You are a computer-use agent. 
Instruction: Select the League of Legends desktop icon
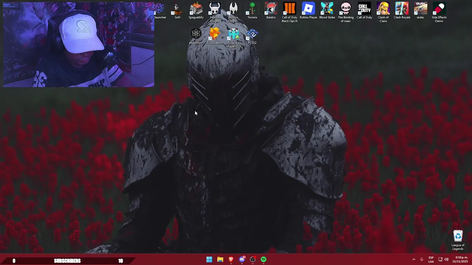point(458,240)
